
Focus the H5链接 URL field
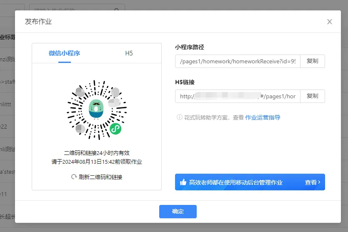tap(238, 96)
